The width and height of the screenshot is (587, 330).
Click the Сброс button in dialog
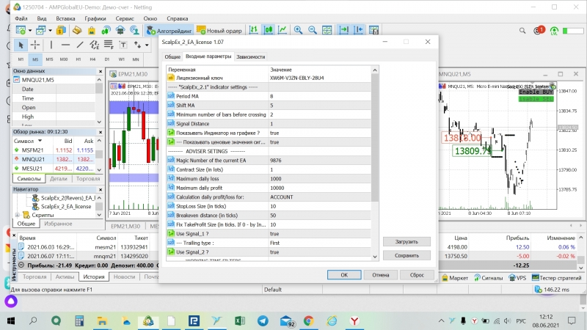[417, 274]
